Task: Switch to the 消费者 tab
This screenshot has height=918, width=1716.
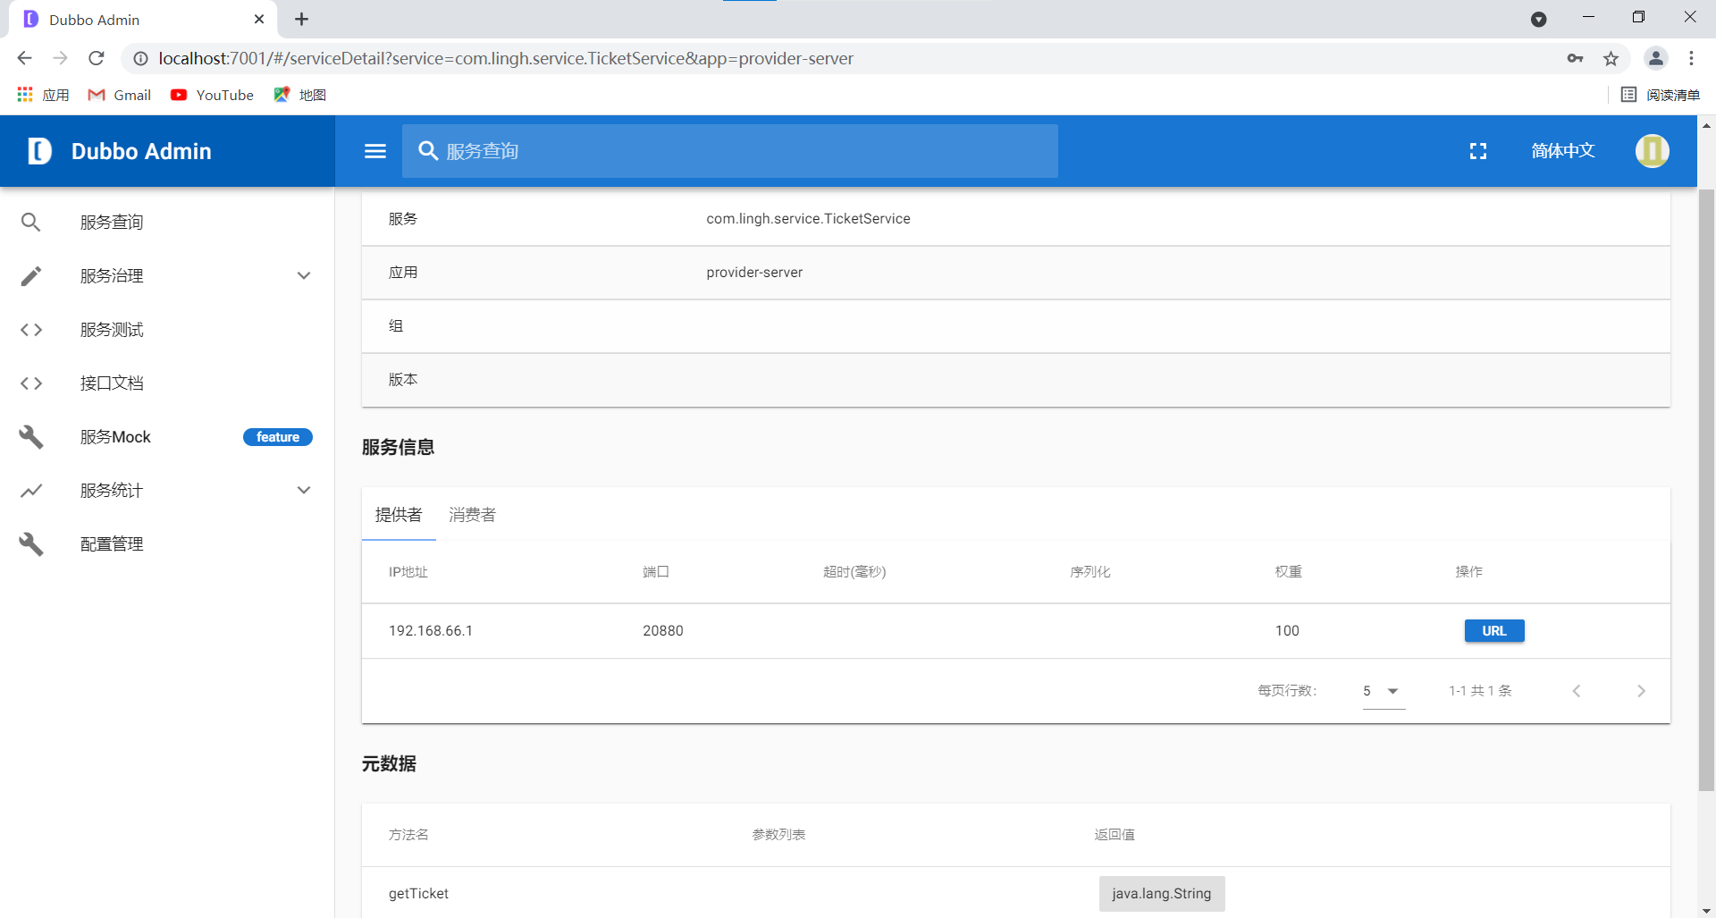Action: (x=472, y=515)
